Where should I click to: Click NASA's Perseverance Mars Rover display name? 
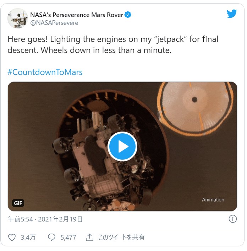pyautogui.click(x=77, y=15)
